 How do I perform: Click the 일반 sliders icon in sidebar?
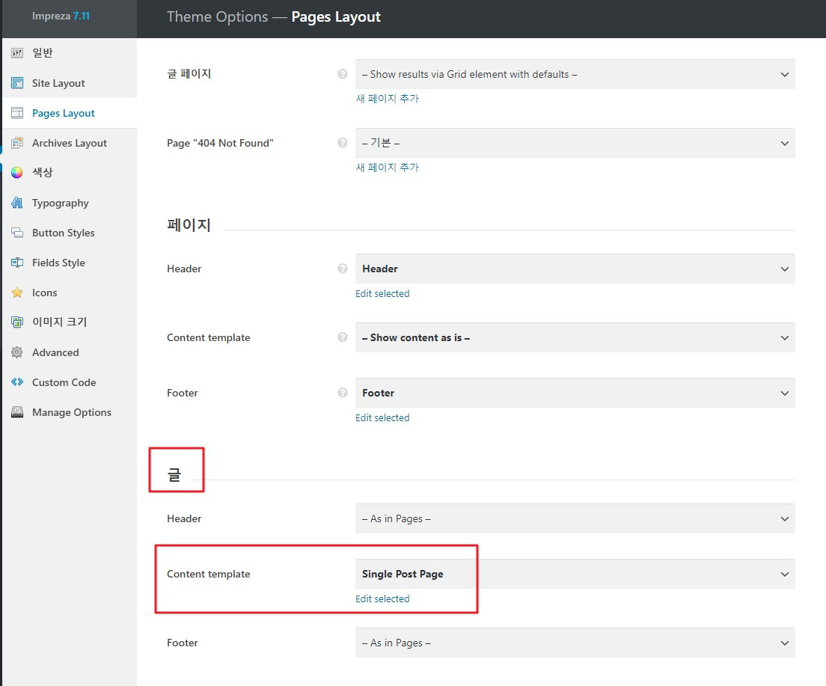[x=17, y=52]
